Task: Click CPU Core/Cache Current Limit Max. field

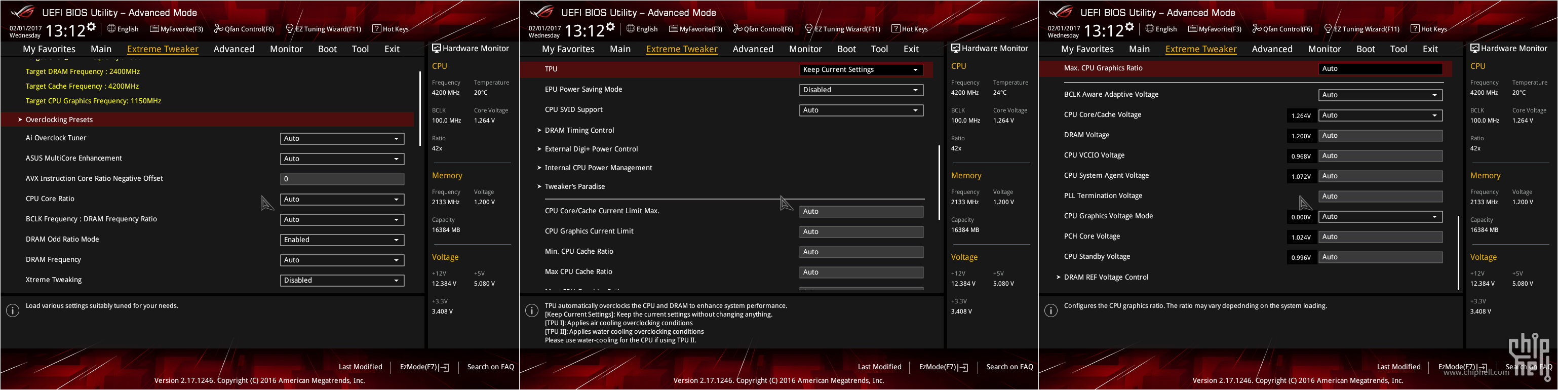Action: (861, 212)
